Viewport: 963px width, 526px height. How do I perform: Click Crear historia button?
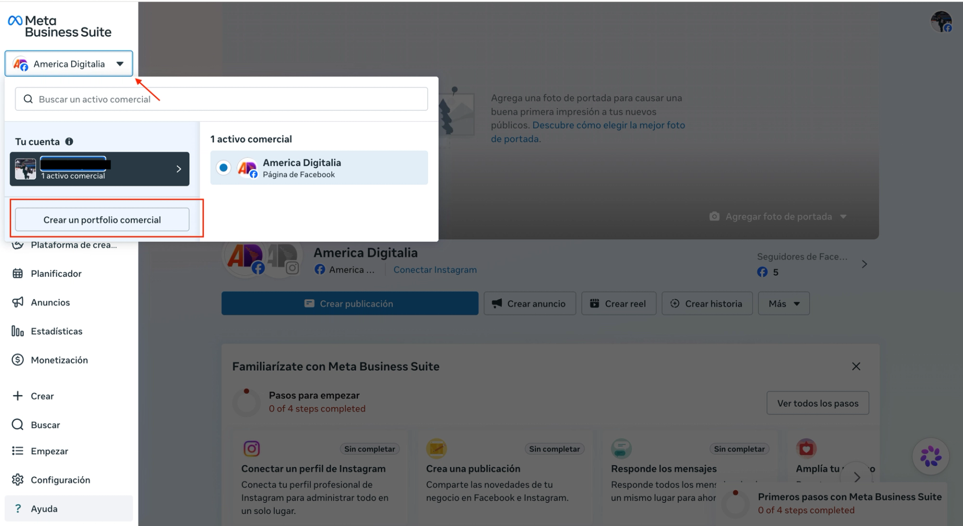point(707,303)
